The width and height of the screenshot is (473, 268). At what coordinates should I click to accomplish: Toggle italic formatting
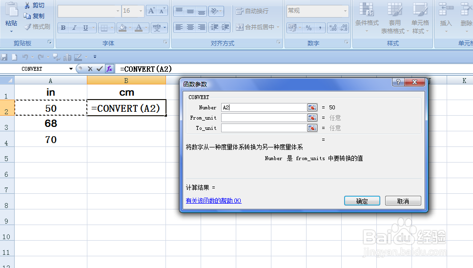pos(74,28)
